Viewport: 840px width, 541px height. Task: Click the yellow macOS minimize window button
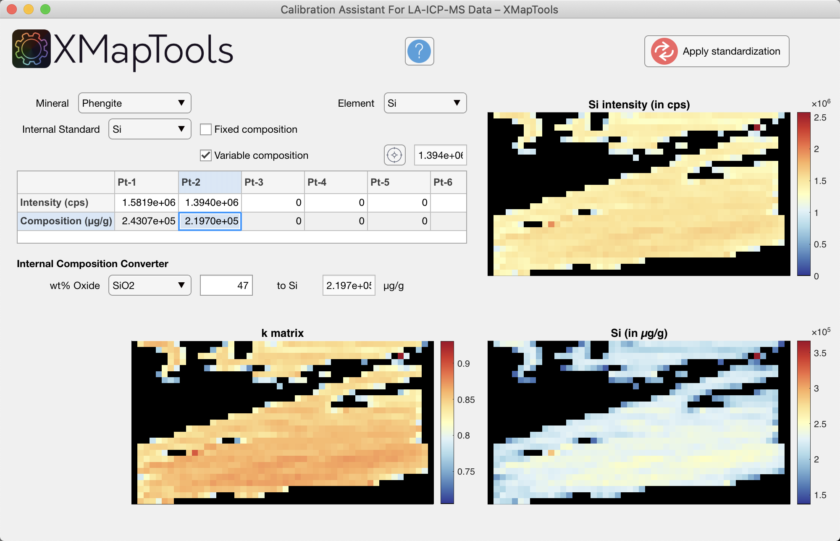29,9
